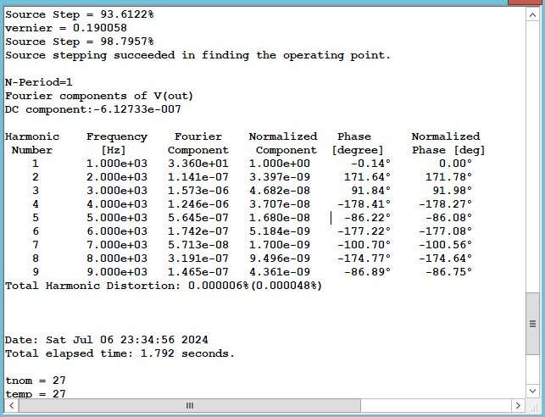This screenshot has width=545, height=417.
Task: Click harmonic 7 frequency 7.000e+03
Action: tap(117, 245)
